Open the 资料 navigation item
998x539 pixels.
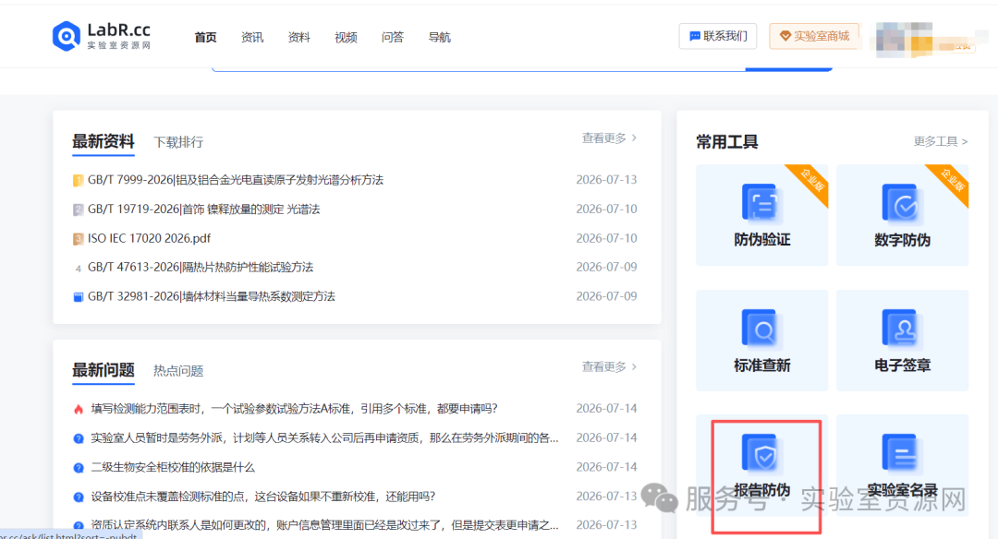point(298,38)
